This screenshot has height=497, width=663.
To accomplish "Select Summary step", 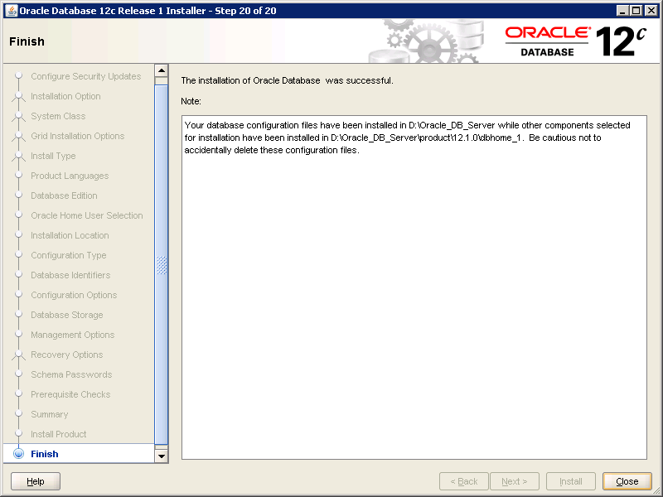I will pyautogui.click(x=50, y=414).
